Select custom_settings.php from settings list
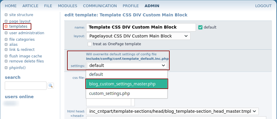 pos(127,93)
